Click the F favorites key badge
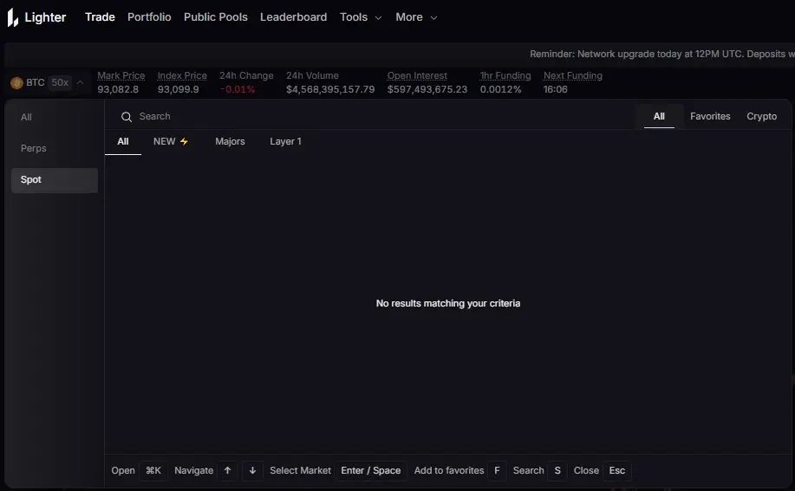795x491 pixels. (x=497, y=470)
